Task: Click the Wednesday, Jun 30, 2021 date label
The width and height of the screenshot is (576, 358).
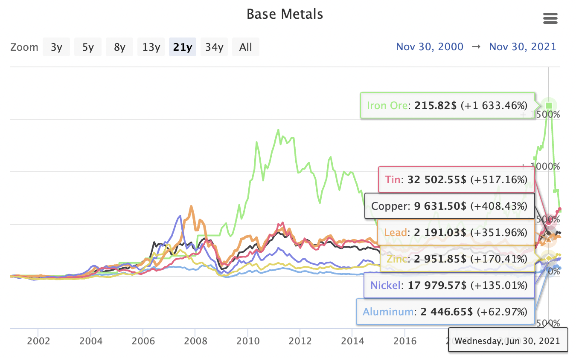Action: click(507, 341)
